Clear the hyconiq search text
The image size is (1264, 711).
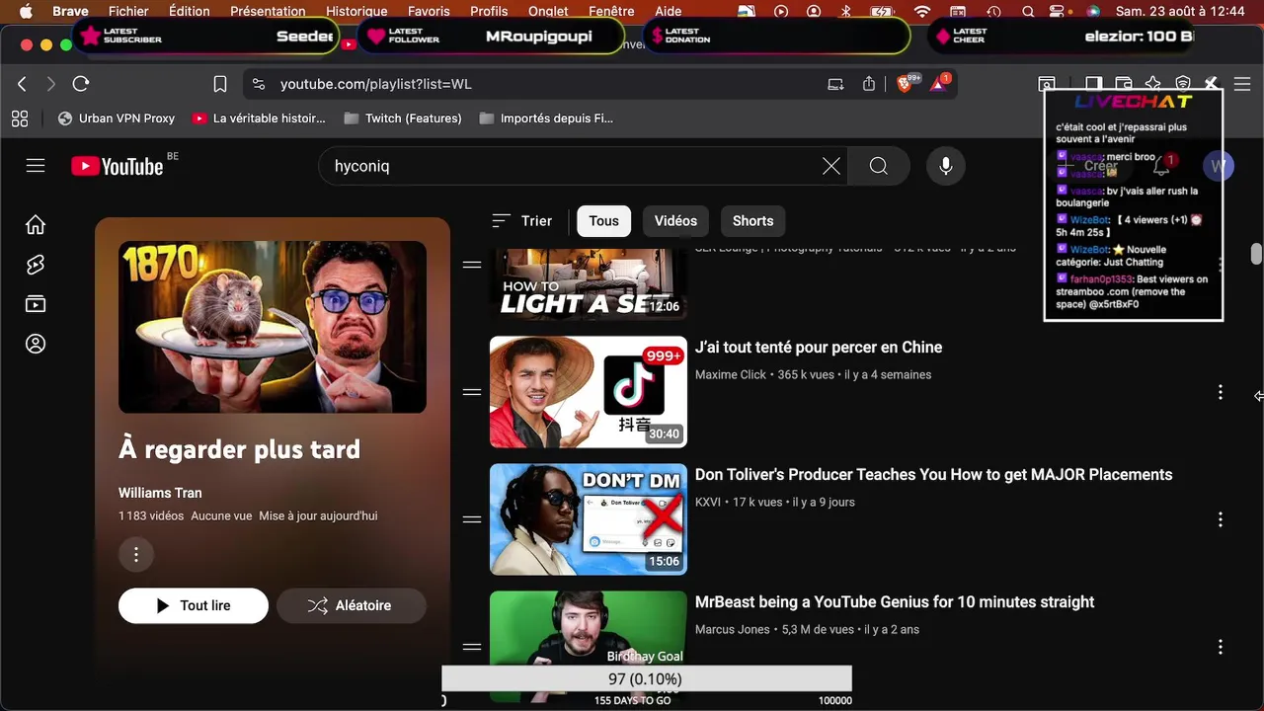click(x=831, y=166)
